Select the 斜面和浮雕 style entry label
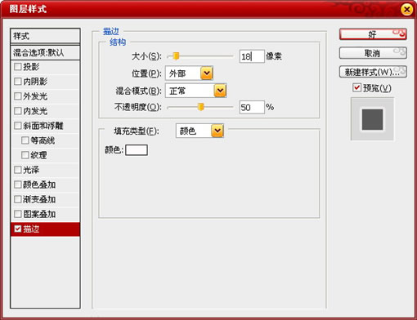The image size is (417, 320). pyautogui.click(x=43, y=126)
